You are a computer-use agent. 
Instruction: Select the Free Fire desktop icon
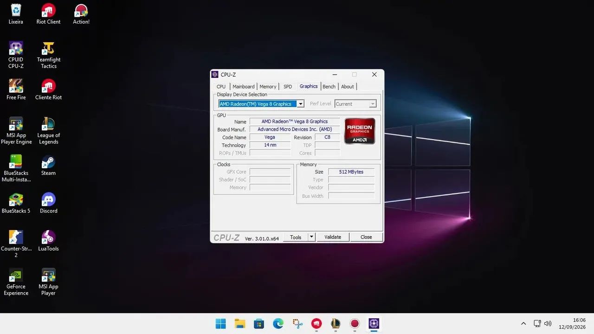pos(16,90)
